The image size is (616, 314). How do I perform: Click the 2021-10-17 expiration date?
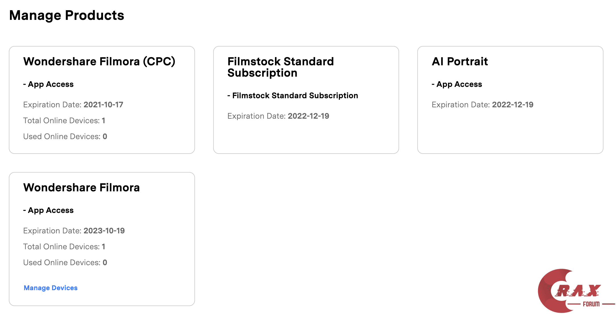coord(103,105)
